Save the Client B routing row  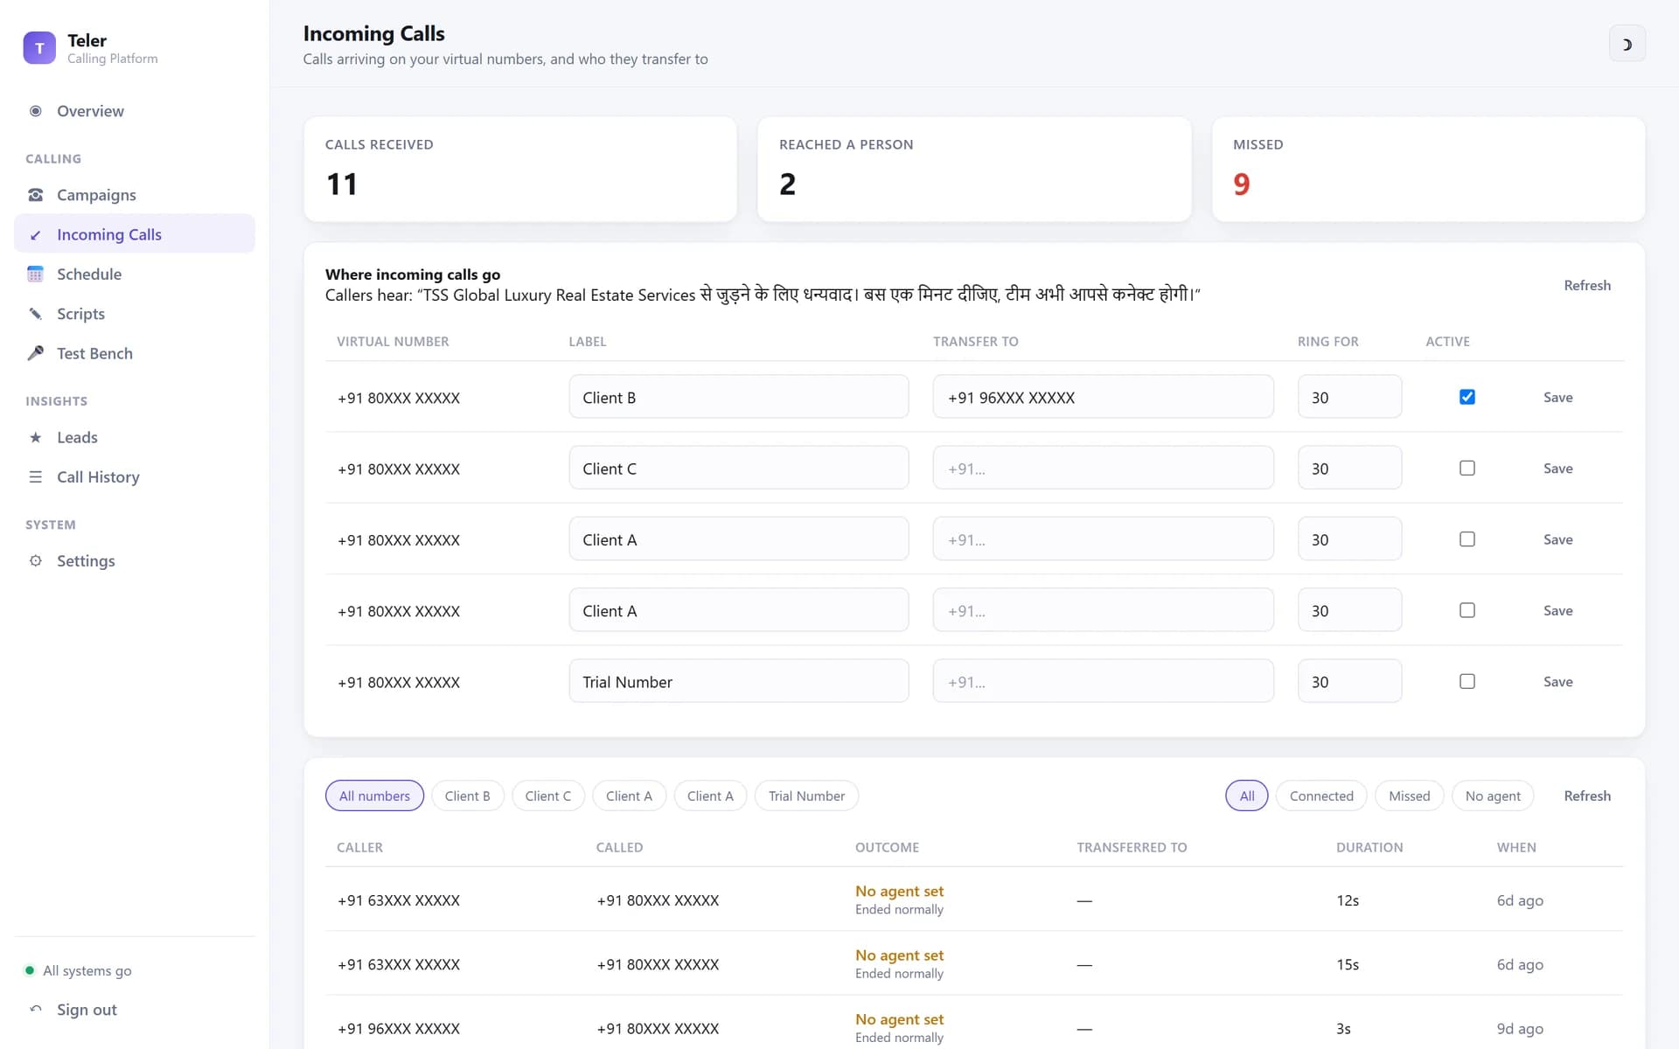[1557, 397]
